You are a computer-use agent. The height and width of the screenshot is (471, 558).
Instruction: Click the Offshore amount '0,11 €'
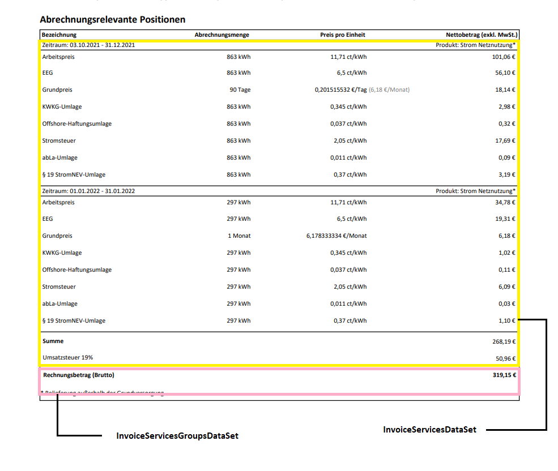click(x=507, y=270)
